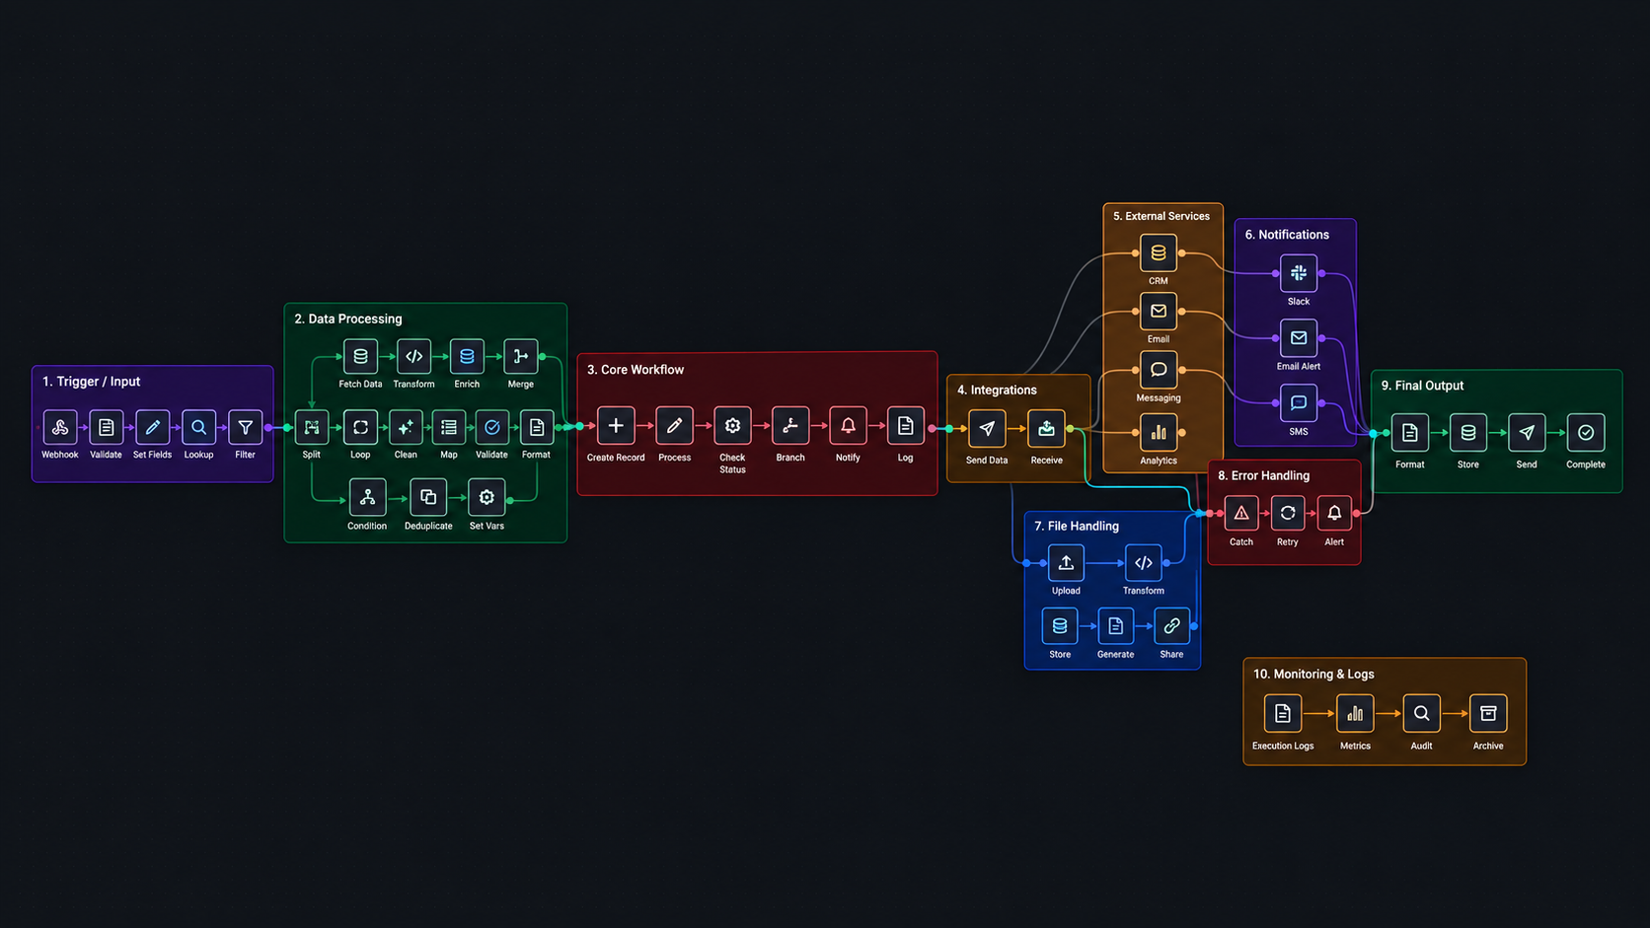Screen dimensions: 1650x928
Task: Click the Condition node
Action: coord(367,497)
